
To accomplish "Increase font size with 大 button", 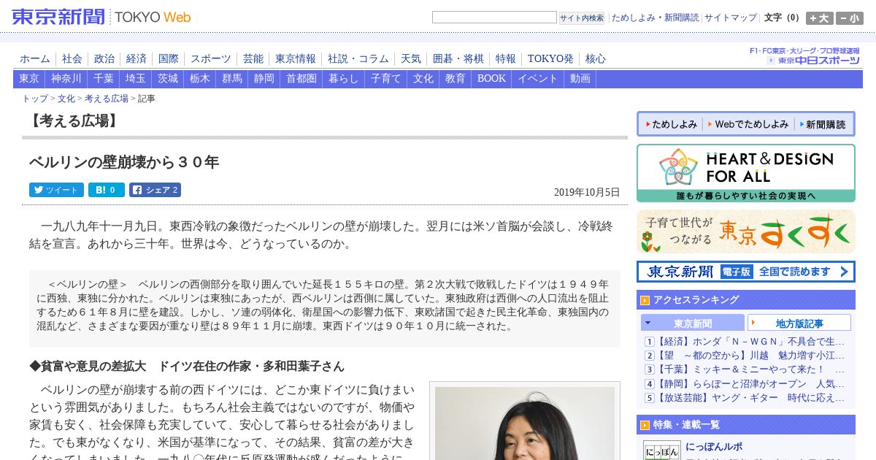I will point(819,18).
